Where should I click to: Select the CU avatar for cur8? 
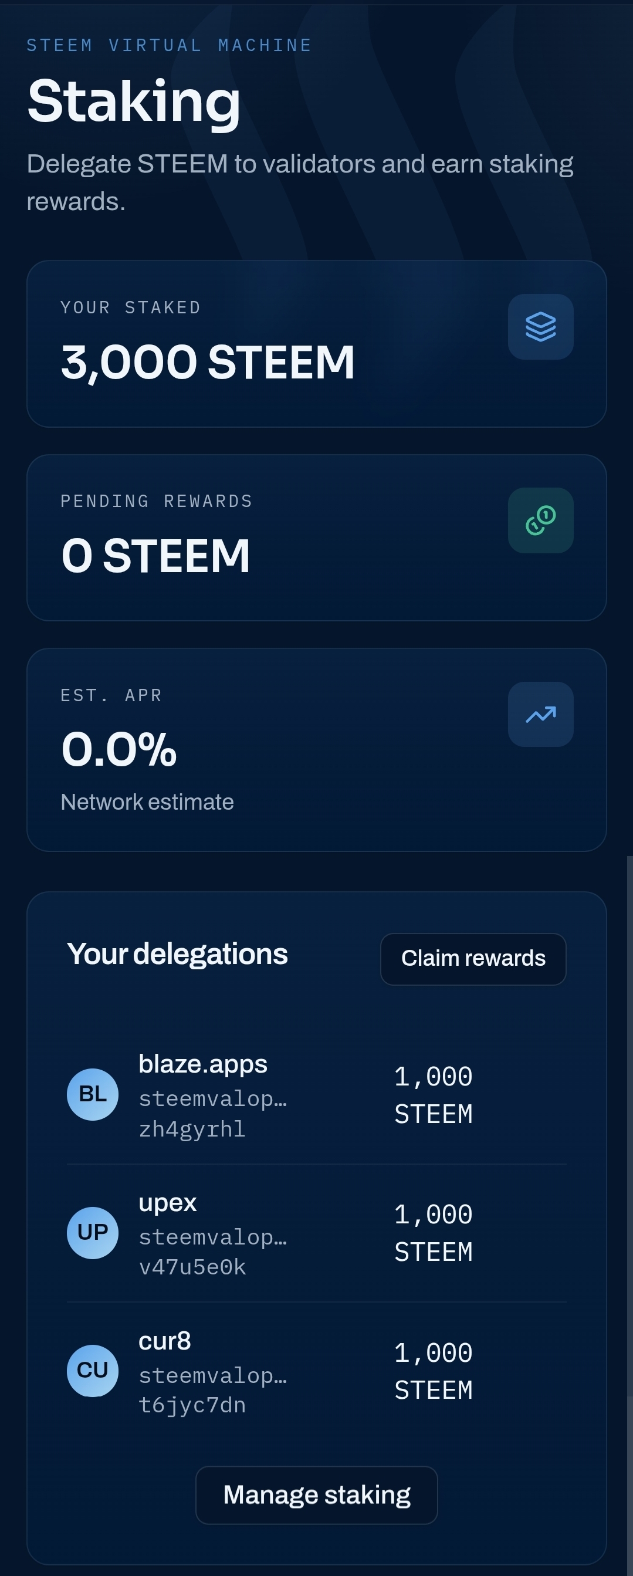[x=92, y=1371]
